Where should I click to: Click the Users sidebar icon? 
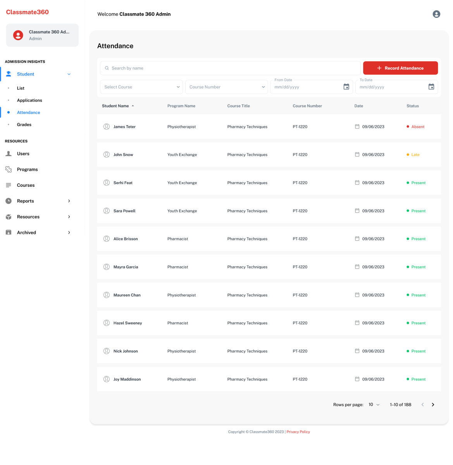(9, 154)
